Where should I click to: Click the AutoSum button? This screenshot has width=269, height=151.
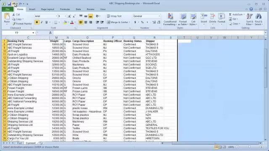[x=237, y=15]
